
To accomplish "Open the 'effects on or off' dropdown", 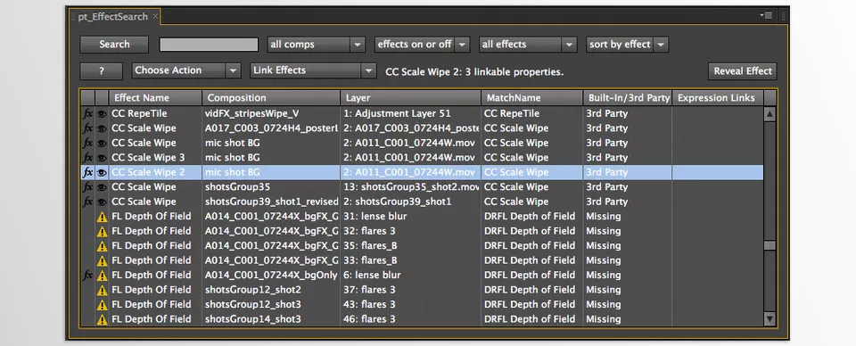I will tap(422, 45).
